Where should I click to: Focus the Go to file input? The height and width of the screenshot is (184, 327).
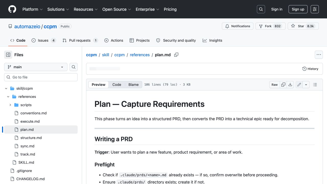click(x=41, y=77)
